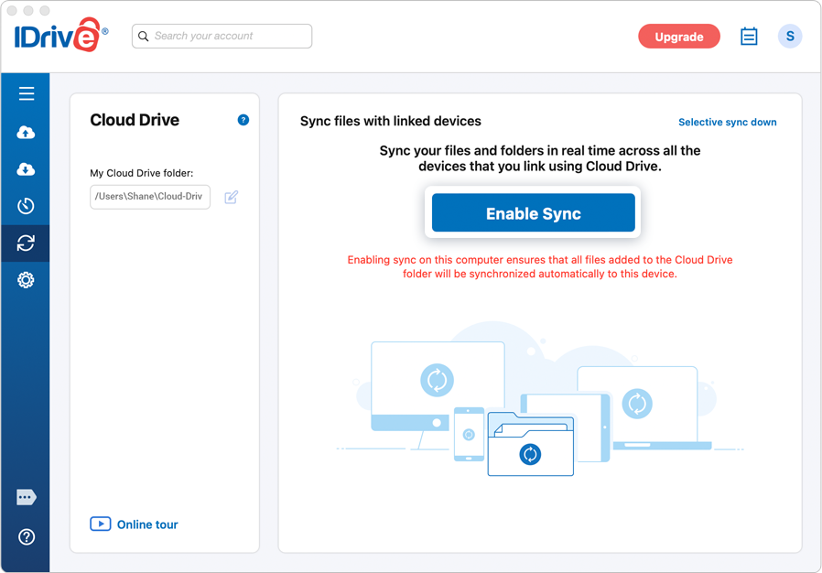Edit the Cloud Drive folder path
The width and height of the screenshot is (822, 573).
[232, 197]
